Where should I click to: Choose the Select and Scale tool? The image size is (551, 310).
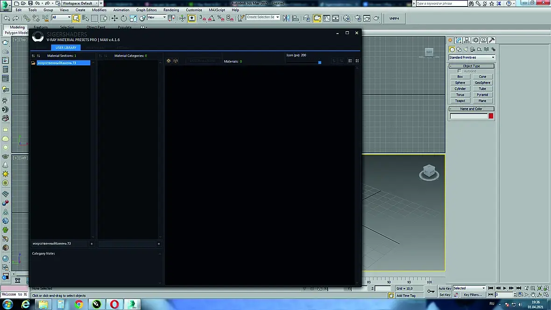tap(133, 18)
